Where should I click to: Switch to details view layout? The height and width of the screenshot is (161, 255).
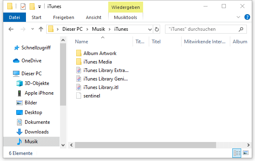pos(237,153)
